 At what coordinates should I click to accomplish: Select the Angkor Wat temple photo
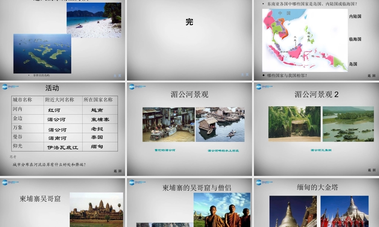pyautogui.click(x=96, y=210)
